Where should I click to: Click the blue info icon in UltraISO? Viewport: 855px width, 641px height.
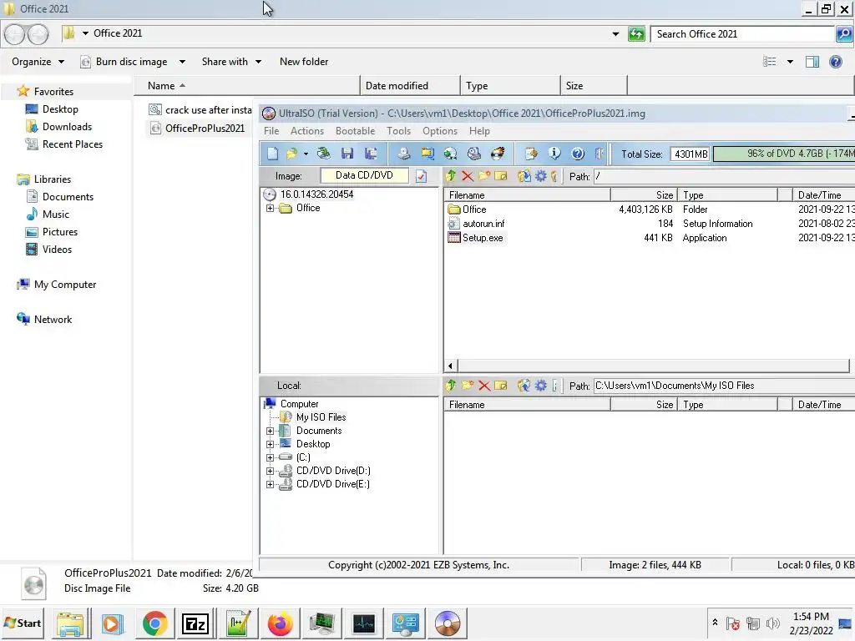[554, 154]
